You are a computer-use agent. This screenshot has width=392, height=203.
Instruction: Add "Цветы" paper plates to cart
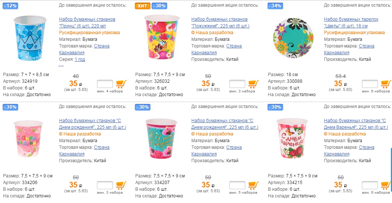(x=386, y=84)
